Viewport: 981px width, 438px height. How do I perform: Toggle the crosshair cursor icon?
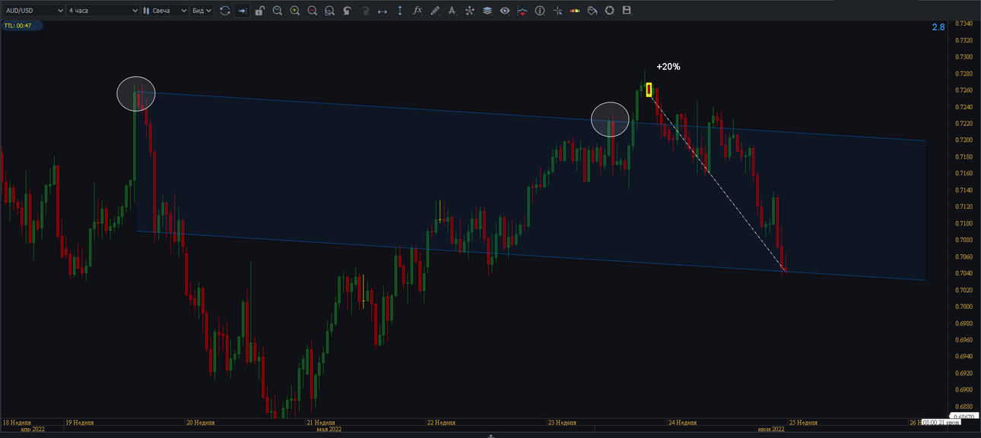pyautogui.click(x=557, y=11)
